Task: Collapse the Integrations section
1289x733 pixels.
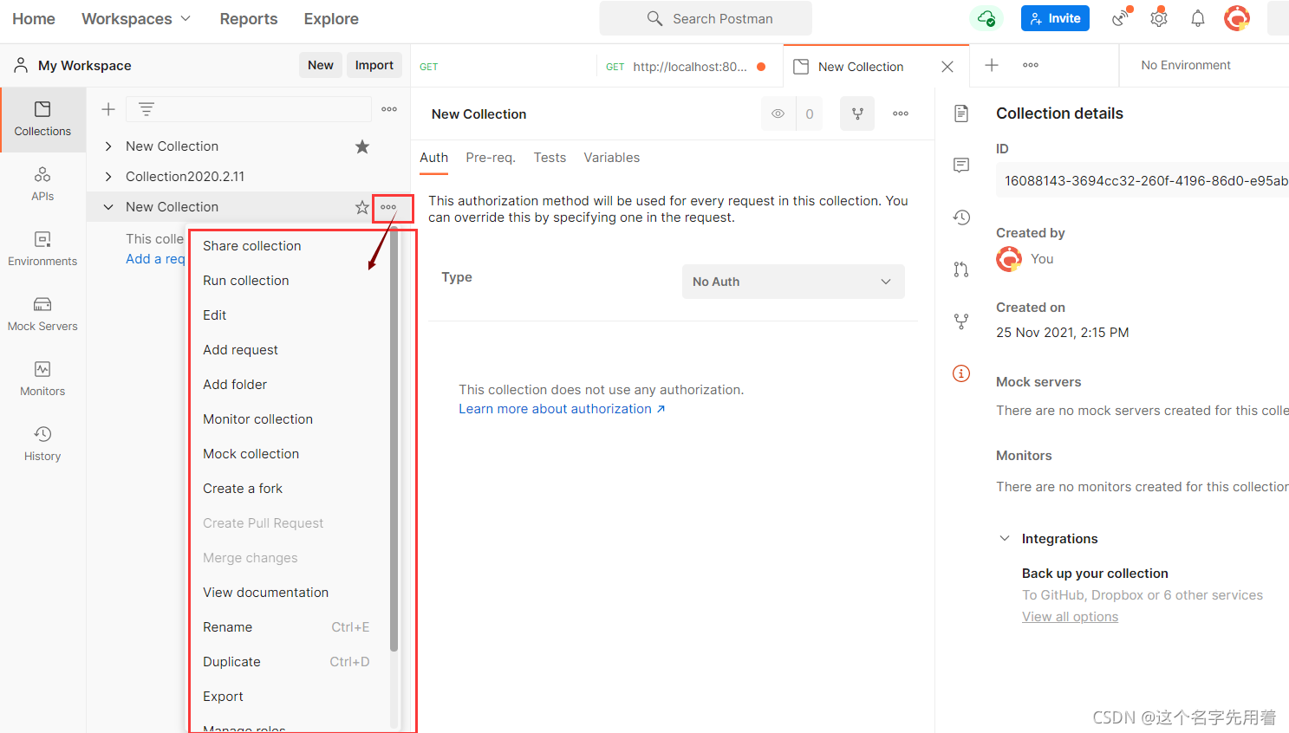Action: coord(1005,538)
